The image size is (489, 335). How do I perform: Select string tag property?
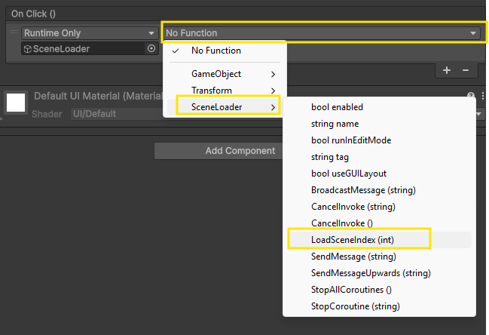(379, 157)
